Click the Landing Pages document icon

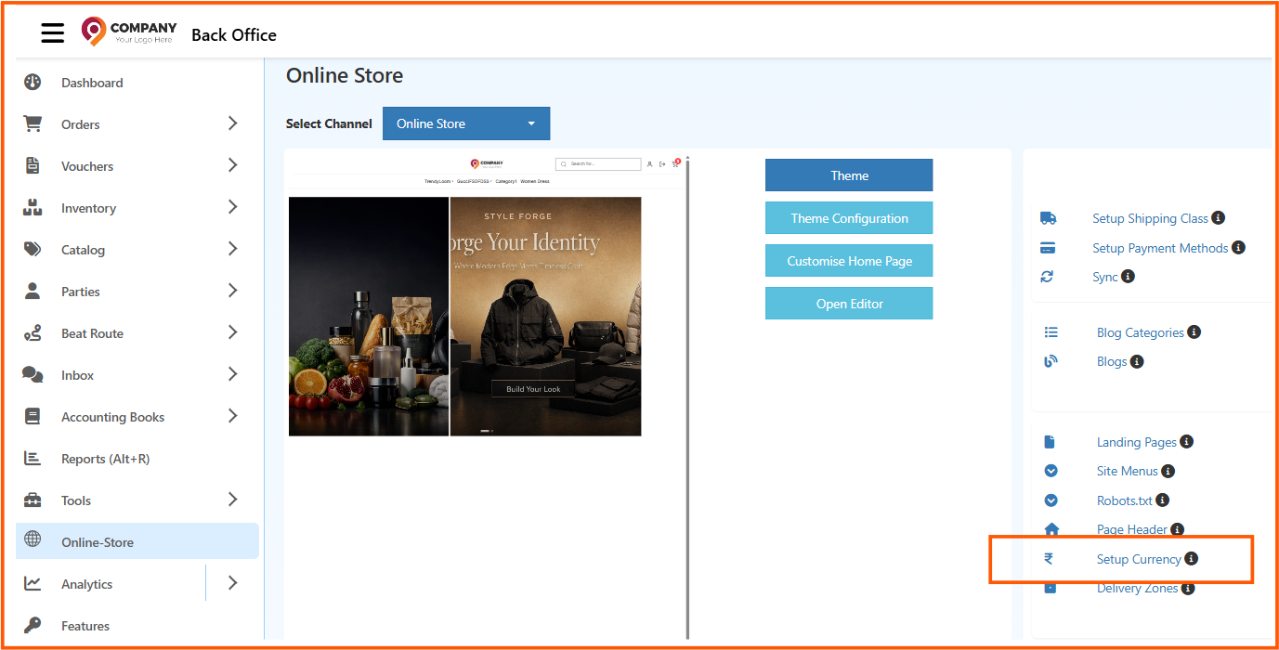tap(1051, 441)
